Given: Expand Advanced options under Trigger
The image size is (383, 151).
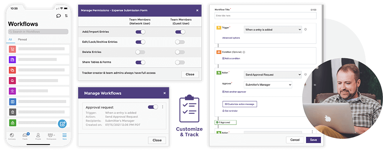Looking at the screenshot, I should pyautogui.click(x=231, y=38).
